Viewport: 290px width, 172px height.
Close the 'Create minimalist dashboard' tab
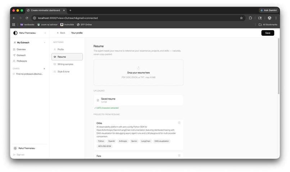[x=64, y=10]
